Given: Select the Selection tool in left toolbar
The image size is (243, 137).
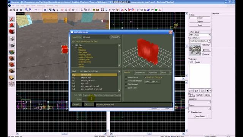Looking at the screenshot, I should (x=12, y=19).
